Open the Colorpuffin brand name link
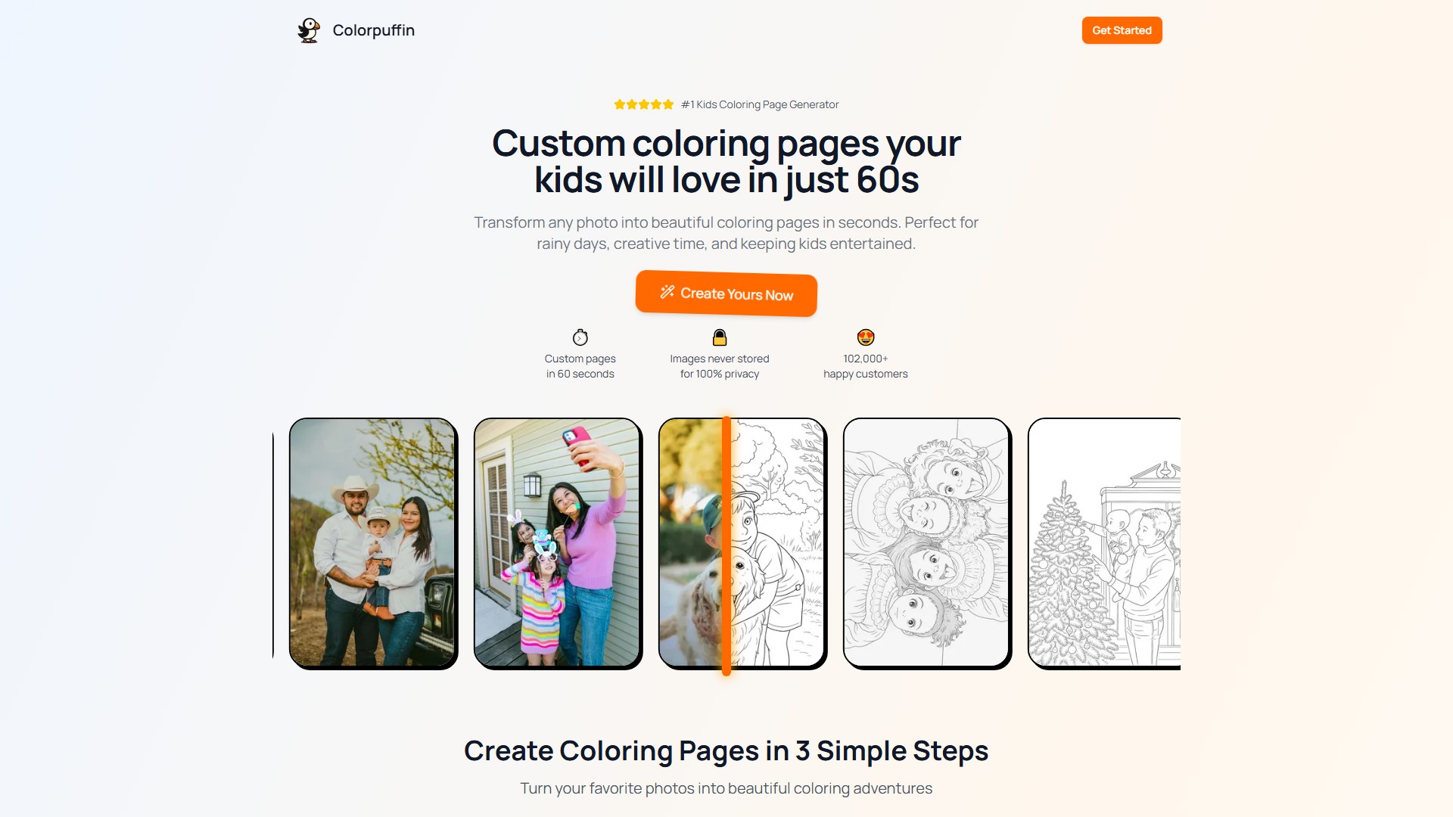The image size is (1453, 817). (x=374, y=30)
